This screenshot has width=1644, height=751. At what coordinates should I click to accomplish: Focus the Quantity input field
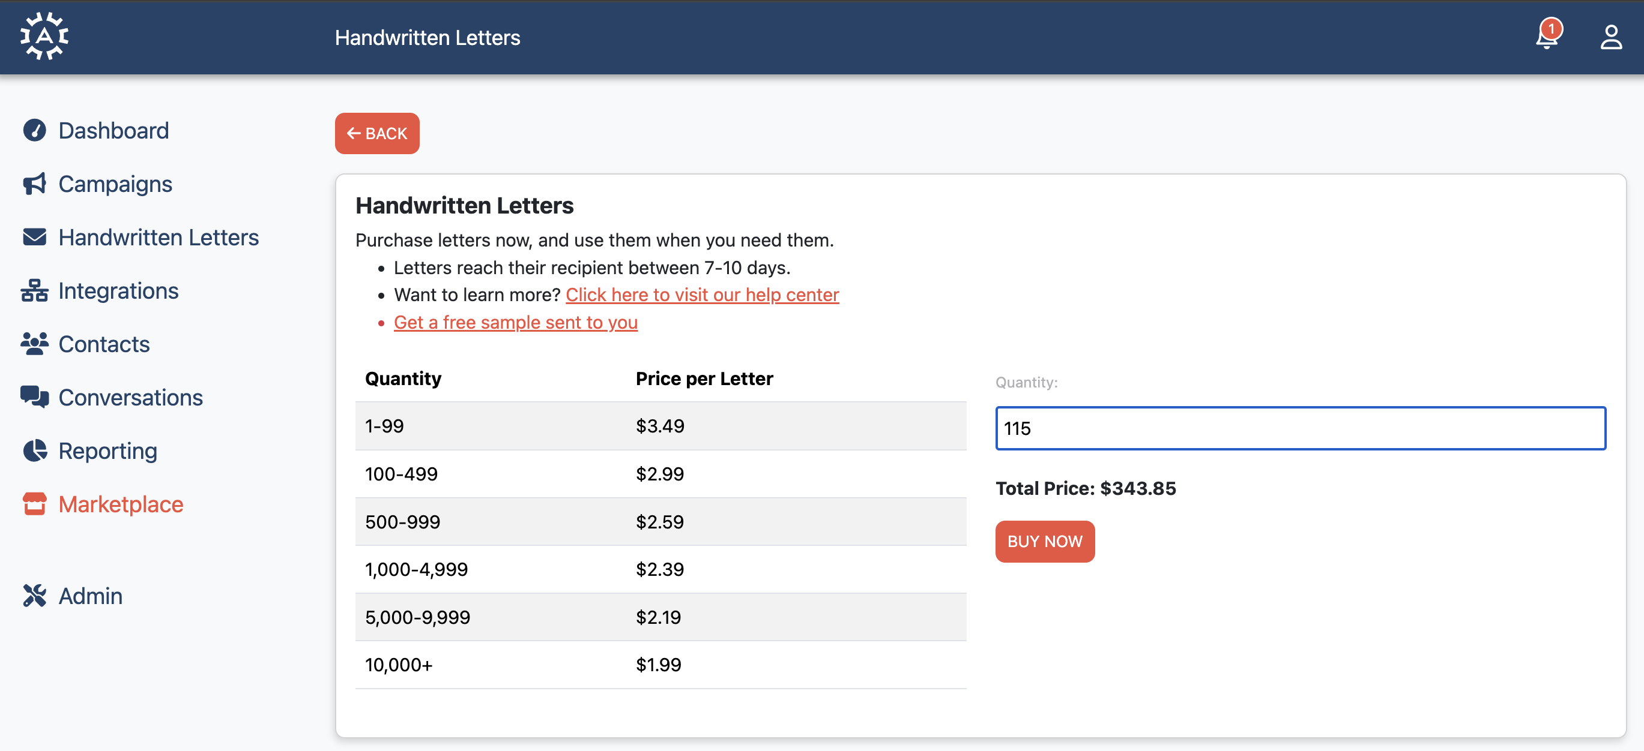(1301, 428)
